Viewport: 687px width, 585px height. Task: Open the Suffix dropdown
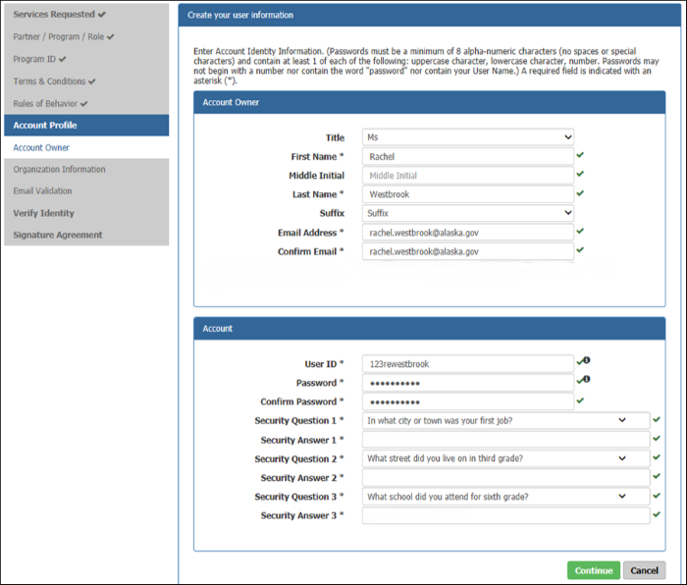(x=467, y=213)
